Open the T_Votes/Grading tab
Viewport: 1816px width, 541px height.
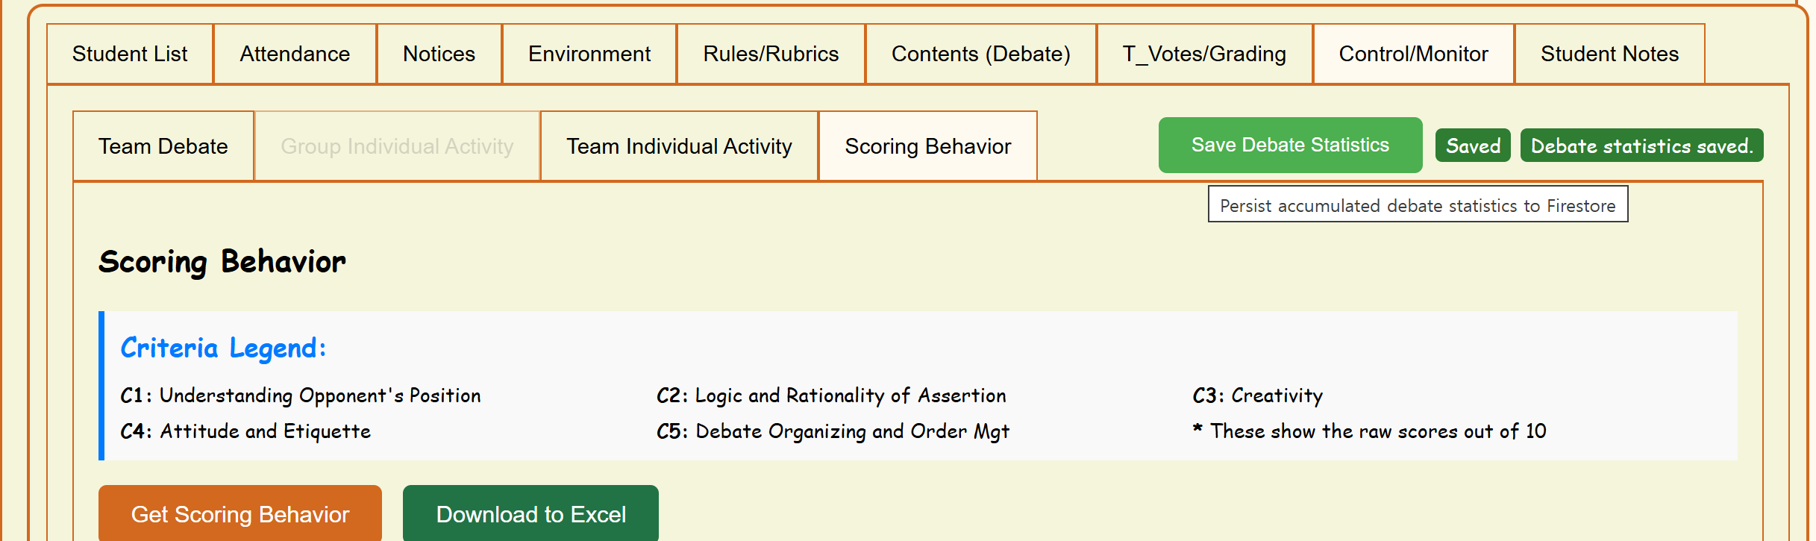1204,54
